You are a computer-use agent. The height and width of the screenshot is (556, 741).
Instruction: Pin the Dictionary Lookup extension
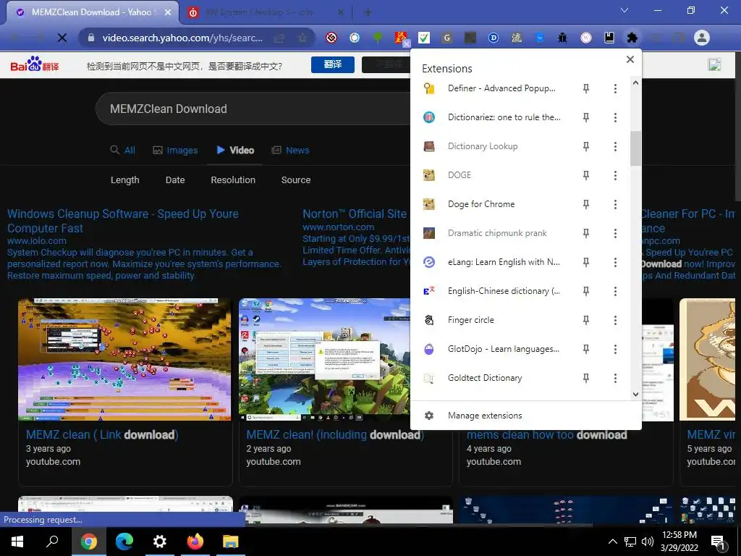586,146
